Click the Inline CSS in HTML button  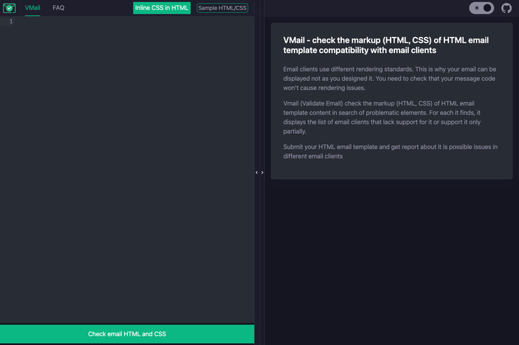pyautogui.click(x=162, y=8)
